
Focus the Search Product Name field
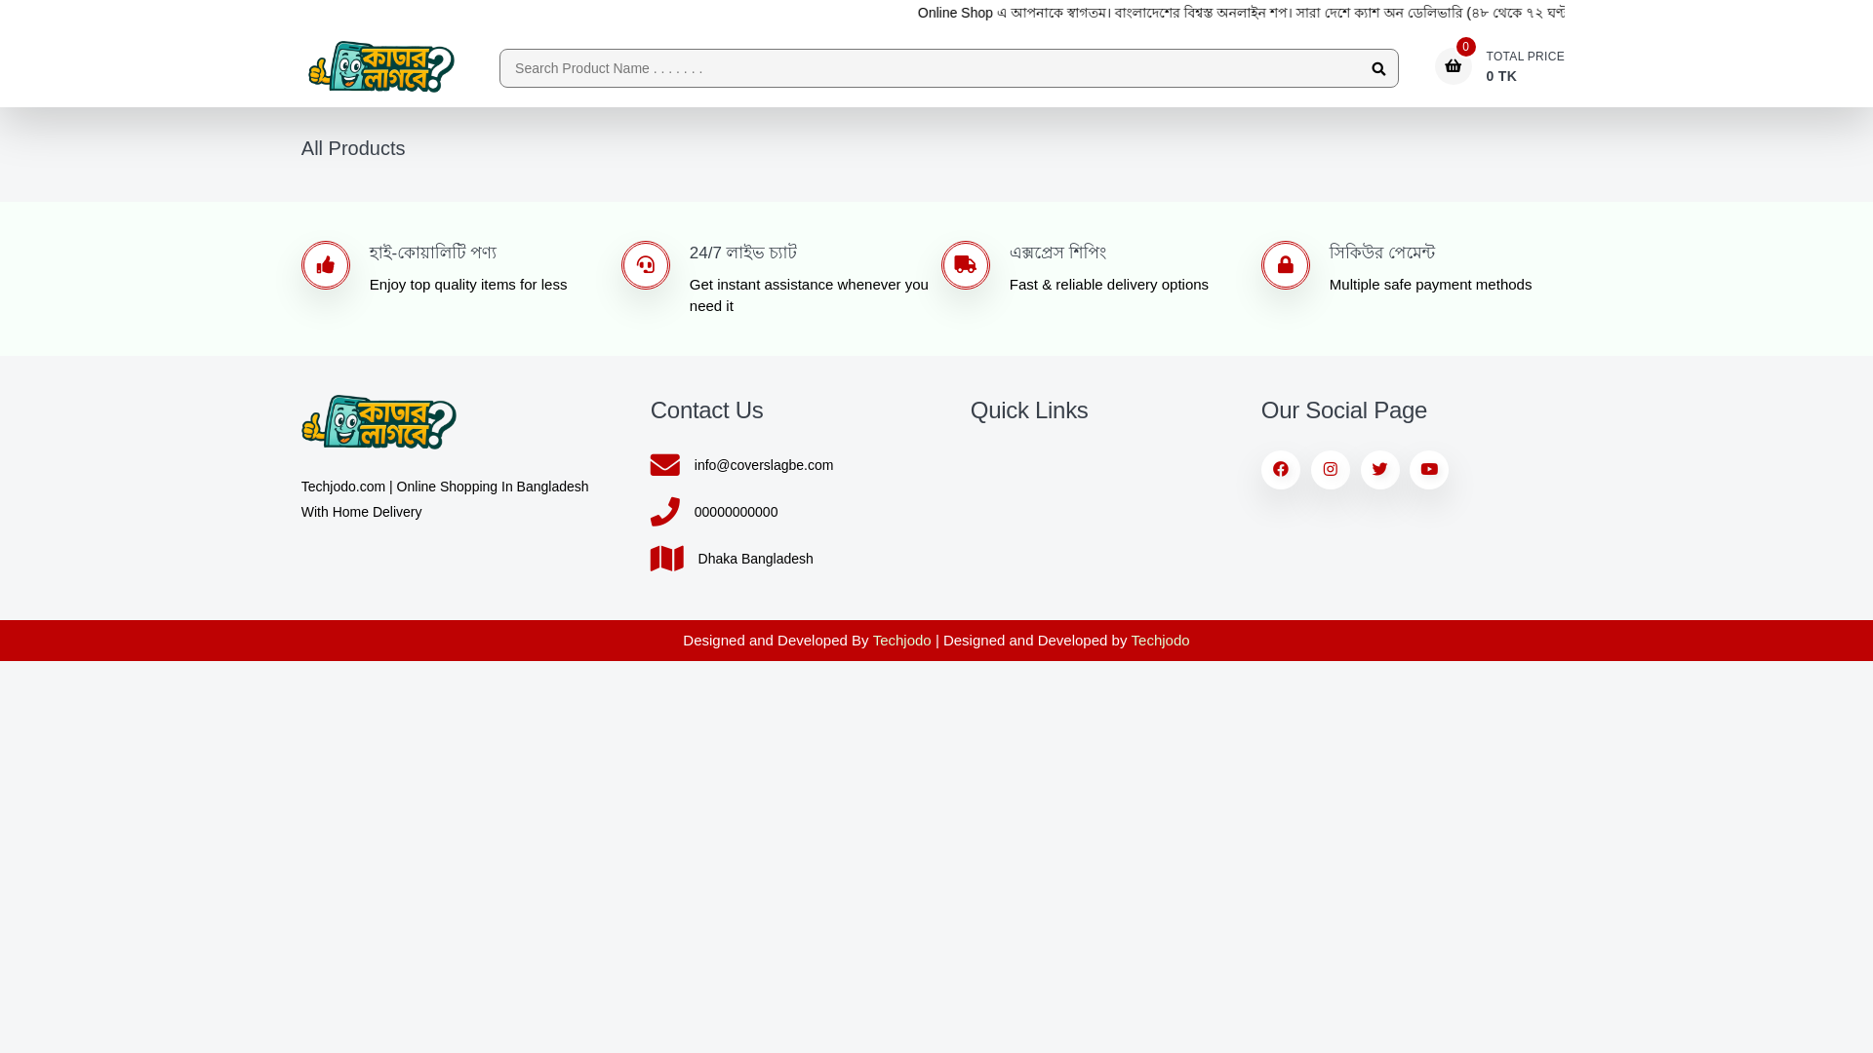(927, 68)
